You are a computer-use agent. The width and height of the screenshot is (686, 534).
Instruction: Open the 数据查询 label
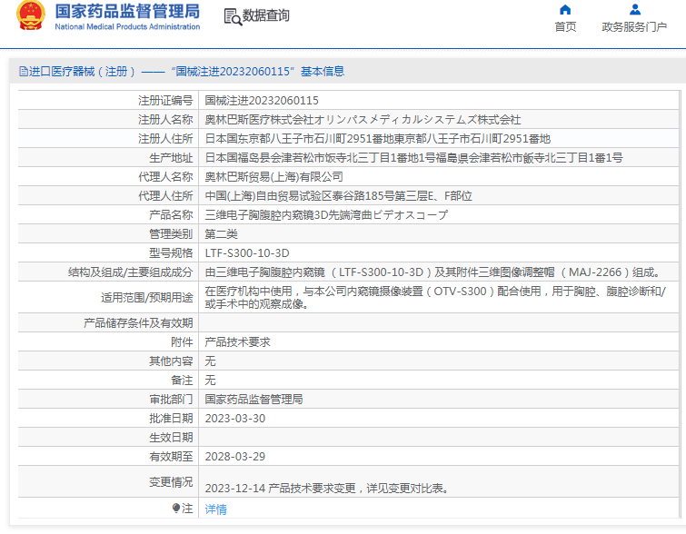(x=266, y=15)
